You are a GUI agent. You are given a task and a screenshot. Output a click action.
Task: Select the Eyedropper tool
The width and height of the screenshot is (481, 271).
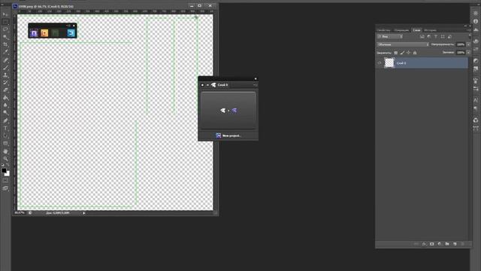pyautogui.click(x=5, y=52)
